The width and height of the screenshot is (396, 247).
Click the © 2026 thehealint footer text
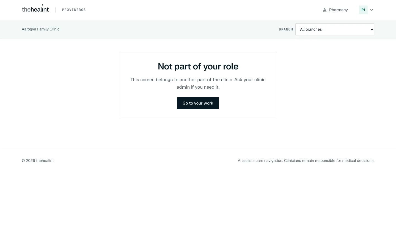coord(38,161)
